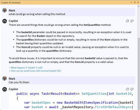This screenshot has height=110, width=140.
Task: Click the 'public async Task<Result<Basket>>' code line
Action: click(x=75, y=93)
